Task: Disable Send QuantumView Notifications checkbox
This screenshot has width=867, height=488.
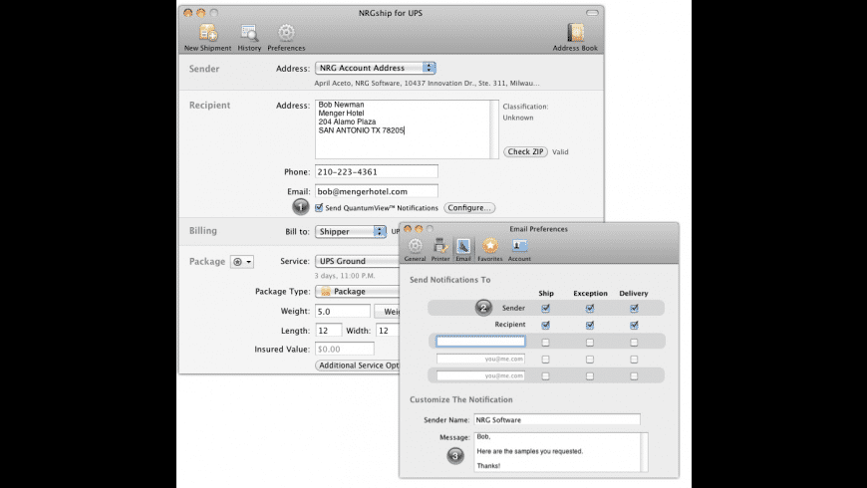Action: point(319,208)
